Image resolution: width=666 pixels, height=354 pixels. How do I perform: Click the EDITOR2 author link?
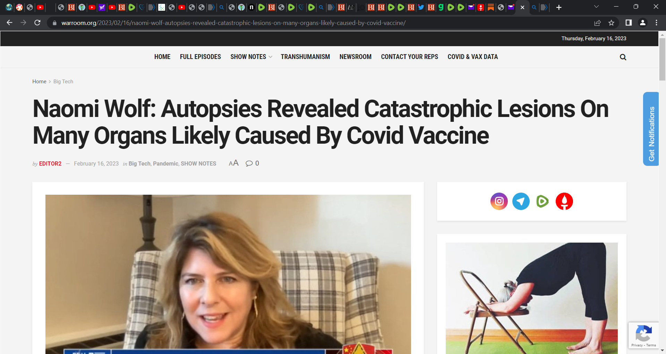pos(50,163)
